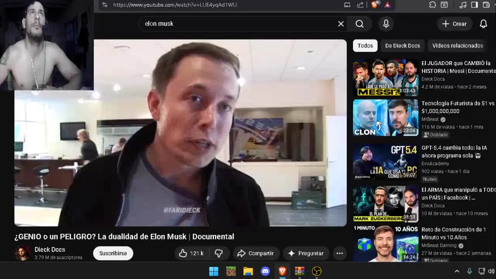
Task: Open OBS Studio taskbar icon
Action: (317, 271)
